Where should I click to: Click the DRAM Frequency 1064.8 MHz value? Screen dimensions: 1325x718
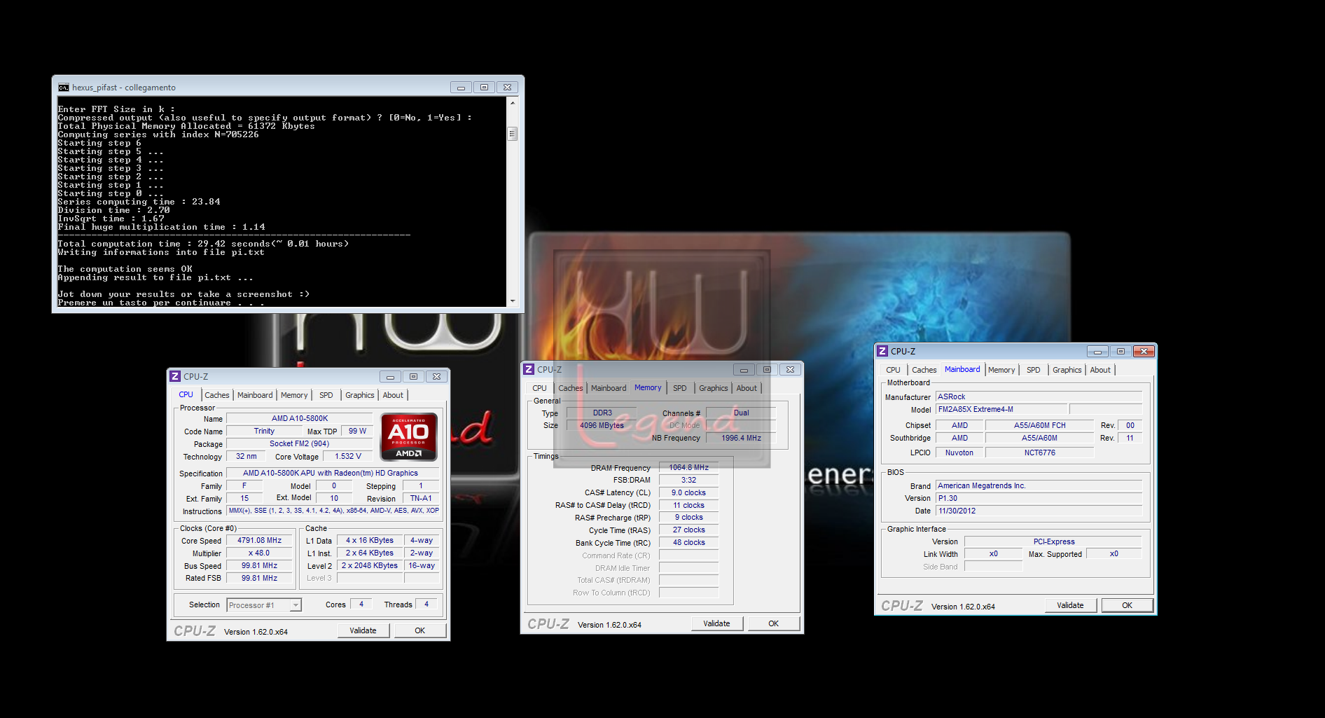click(x=688, y=467)
